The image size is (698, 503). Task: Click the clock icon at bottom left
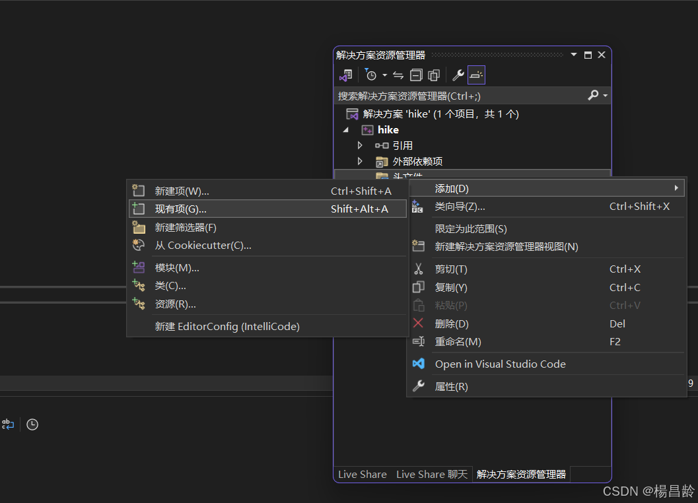[x=32, y=424]
